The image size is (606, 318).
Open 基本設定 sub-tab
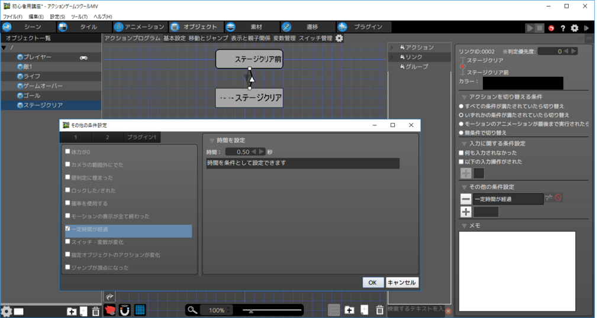click(175, 38)
